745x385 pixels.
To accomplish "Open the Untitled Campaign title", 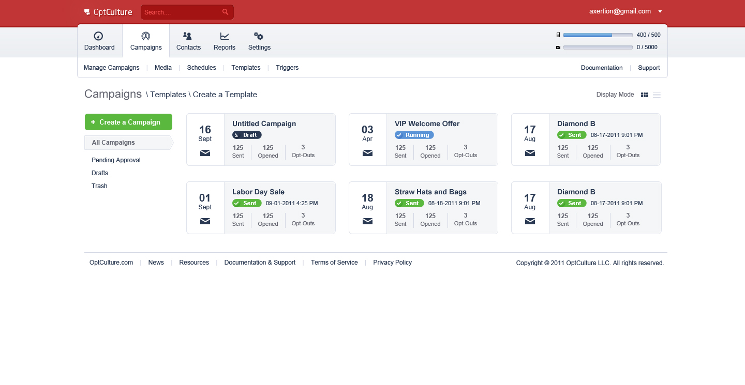I will coord(264,124).
